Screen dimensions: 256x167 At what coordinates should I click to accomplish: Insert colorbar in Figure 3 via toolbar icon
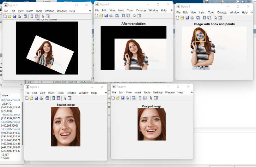[32, 16]
